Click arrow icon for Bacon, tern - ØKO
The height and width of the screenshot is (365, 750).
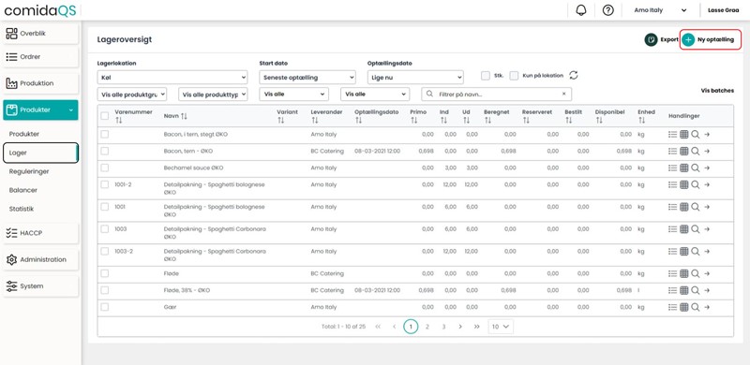pyautogui.click(x=707, y=152)
